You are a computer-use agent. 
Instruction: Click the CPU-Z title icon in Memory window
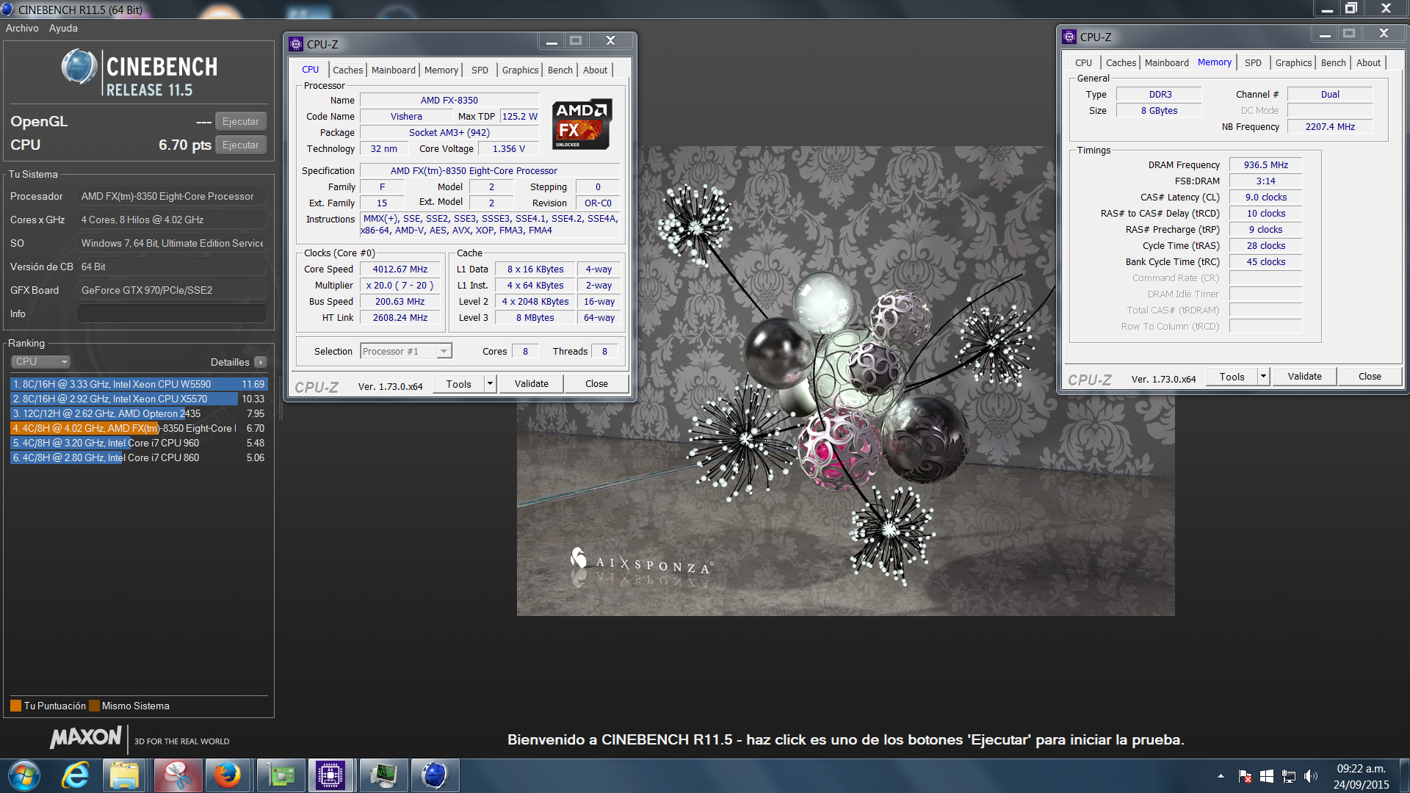(x=1069, y=37)
